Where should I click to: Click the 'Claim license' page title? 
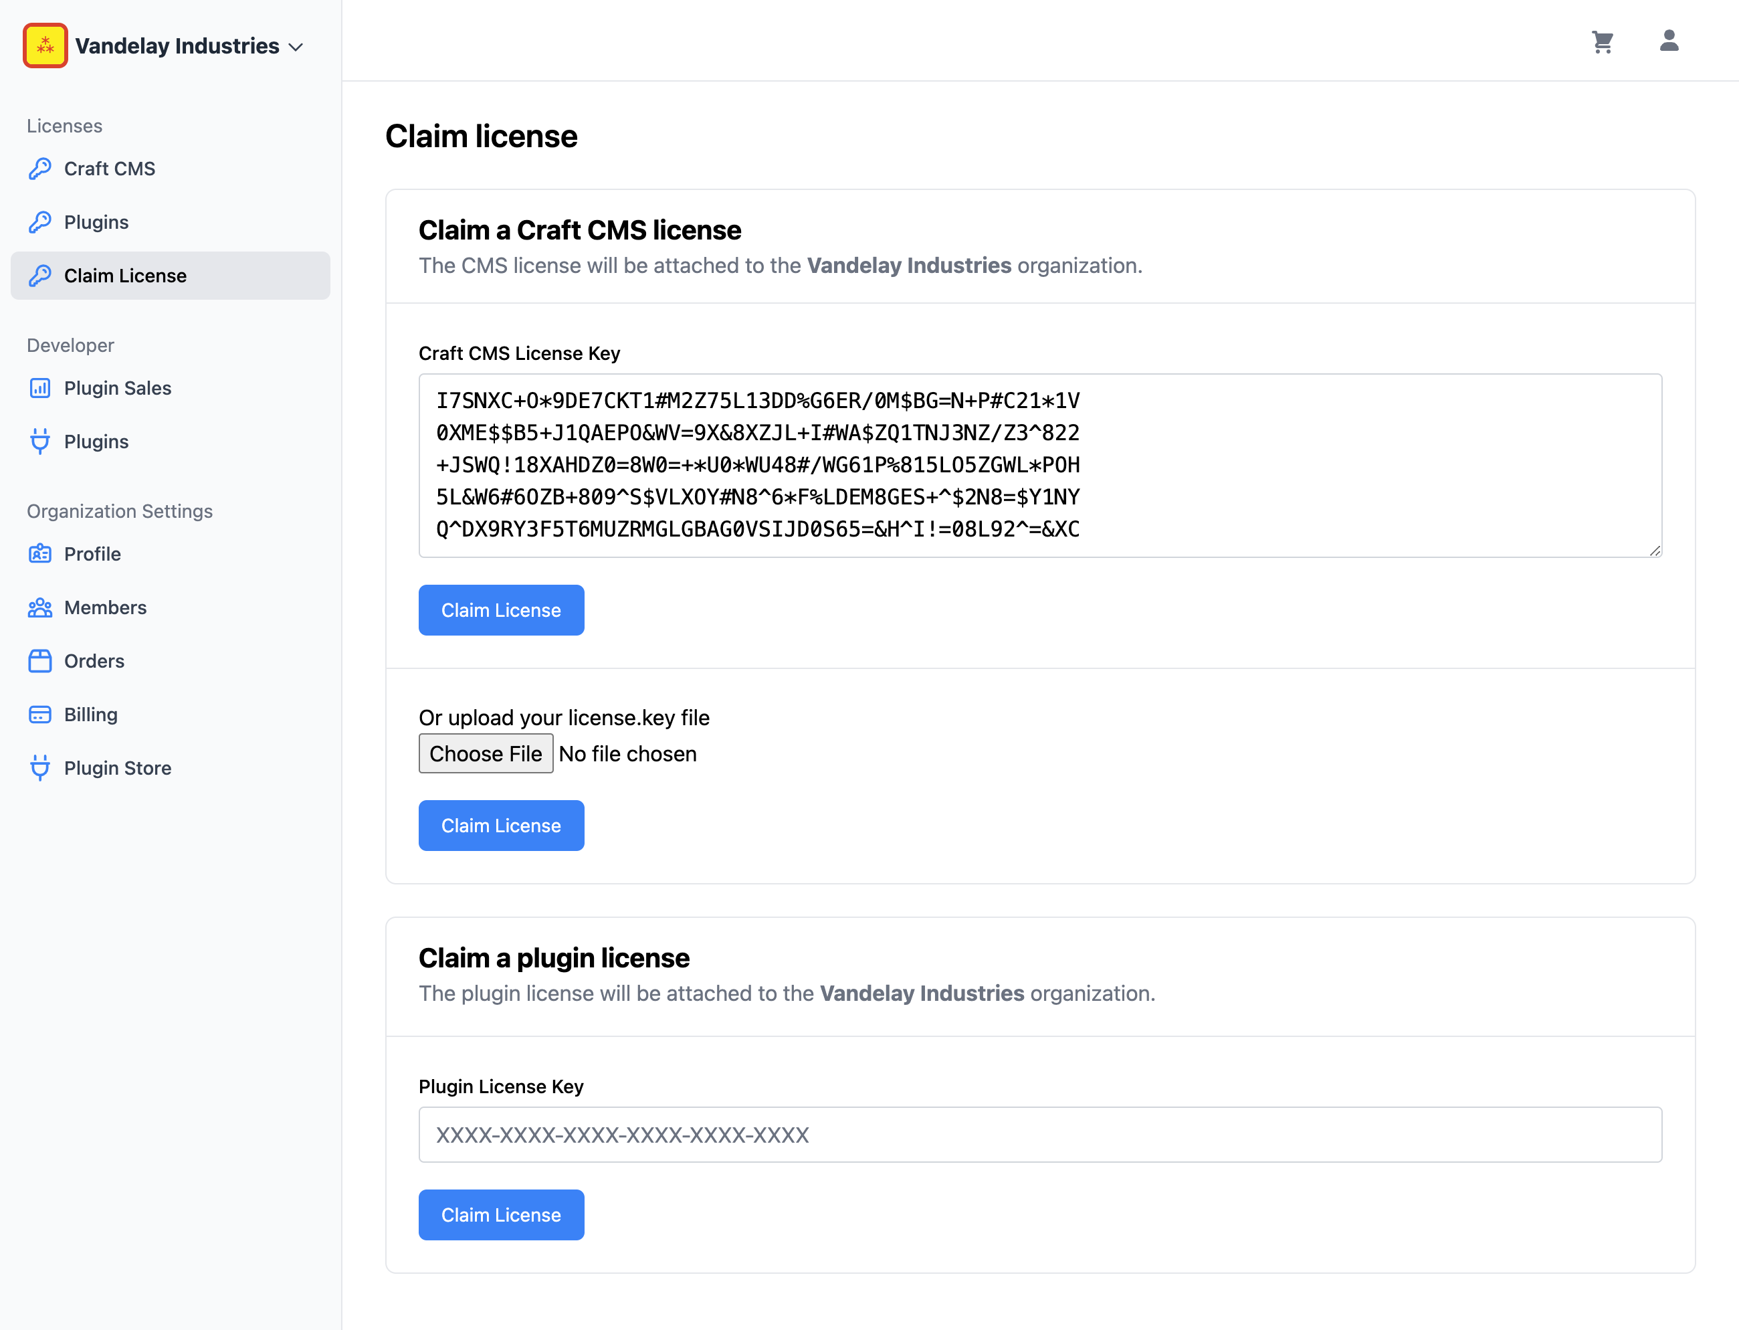(x=482, y=136)
